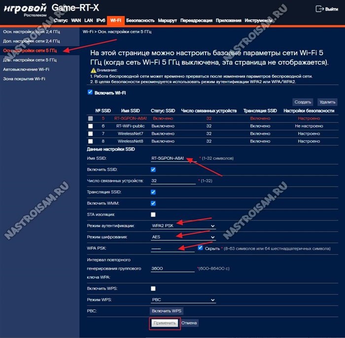The width and height of the screenshot is (345, 338).
Task: Expand the Режим WPS PBC dropdown
Action: point(183,300)
